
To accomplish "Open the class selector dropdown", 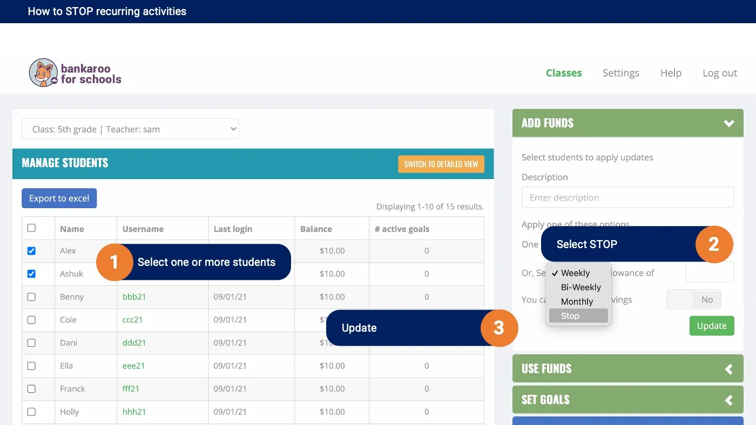I will coord(130,129).
